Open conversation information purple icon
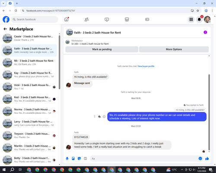The height and width of the screenshot is (173, 216). tap(205, 32)
